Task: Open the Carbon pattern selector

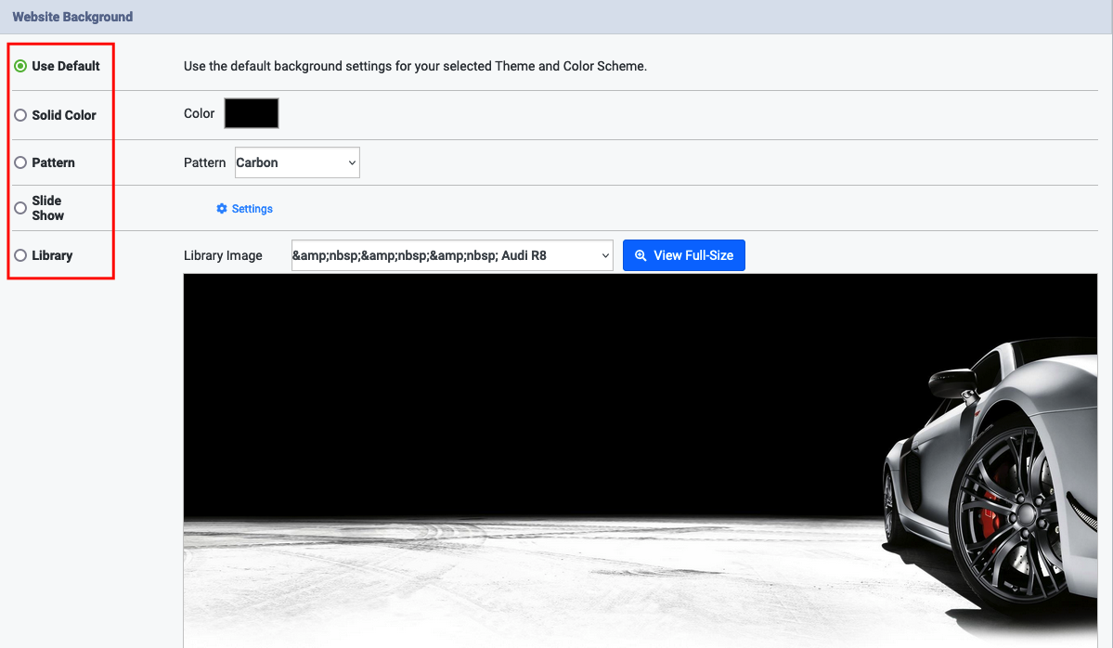Action: (297, 162)
